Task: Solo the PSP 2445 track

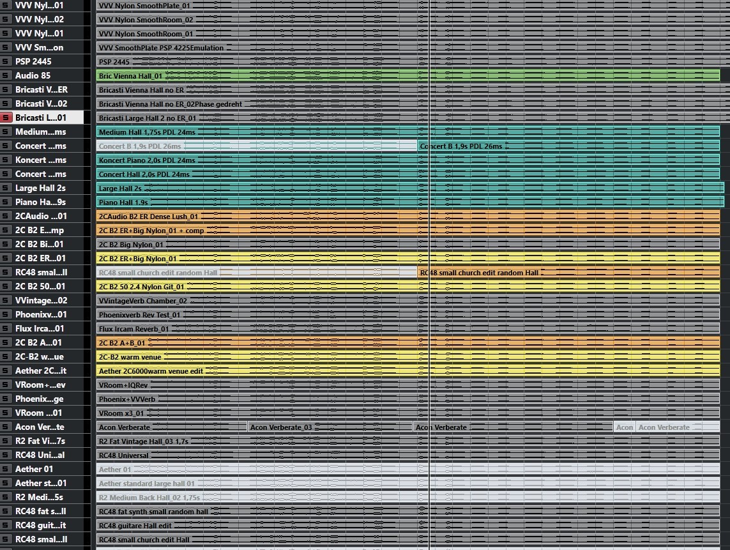Action: [6, 61]
